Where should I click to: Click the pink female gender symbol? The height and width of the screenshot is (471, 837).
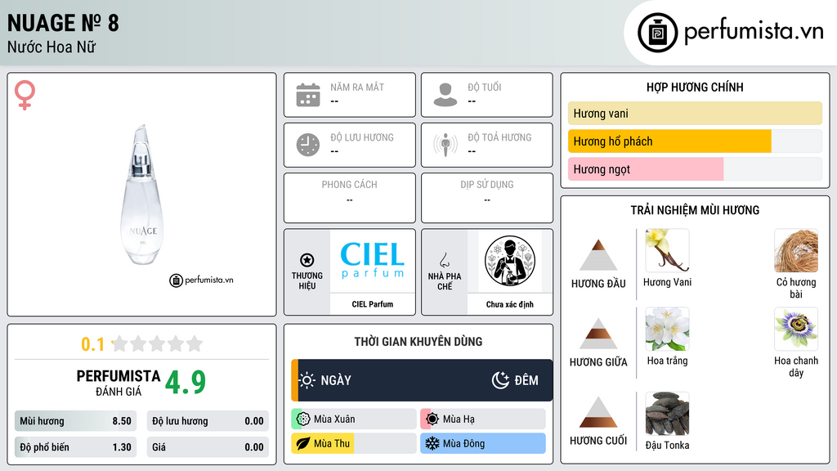pos(25,95)
